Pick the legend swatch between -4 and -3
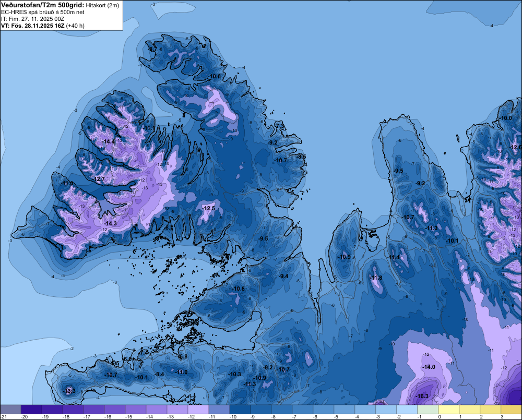Viewport: 522px width, 420px height. (x=365, y=410)
